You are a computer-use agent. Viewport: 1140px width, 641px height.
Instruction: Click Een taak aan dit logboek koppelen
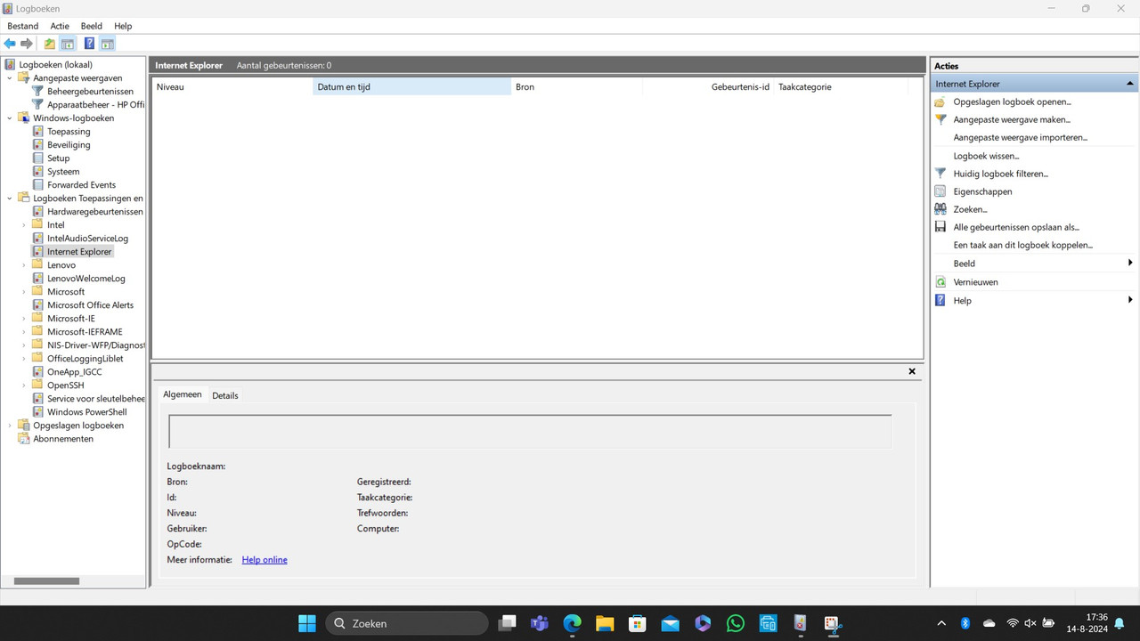[x=1022, y=245]
